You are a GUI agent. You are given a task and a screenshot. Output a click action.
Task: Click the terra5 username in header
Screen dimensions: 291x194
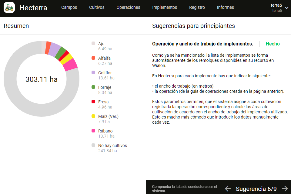coord(276,5)
